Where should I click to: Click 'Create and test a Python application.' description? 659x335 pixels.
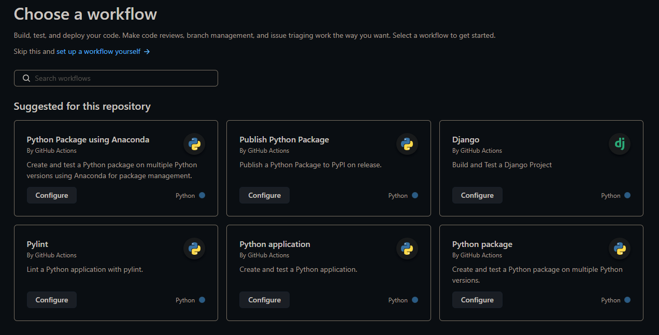click(298, 270)
